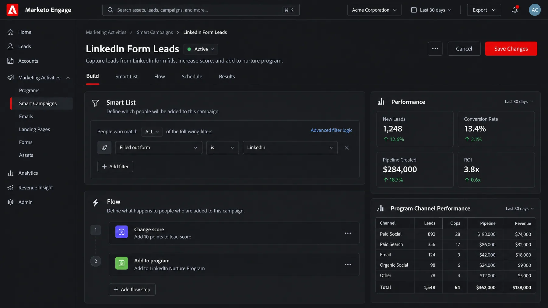
Task: Click the filter link icon button
Action: (x=104, y=148)
